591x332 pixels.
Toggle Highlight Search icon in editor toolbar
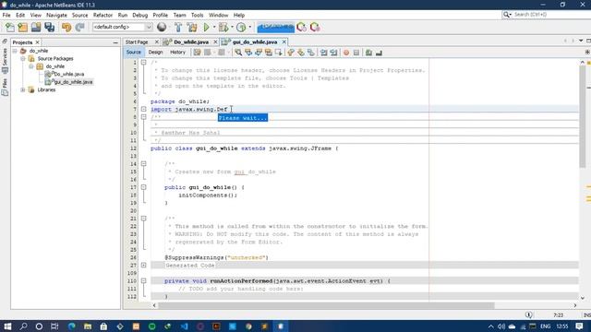(x=269, y=53)
